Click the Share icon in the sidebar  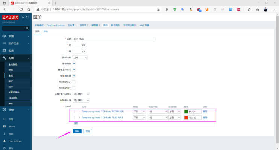tap(5, 127)
